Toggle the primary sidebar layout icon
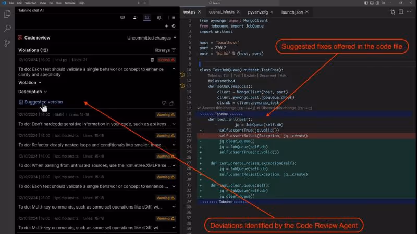The image size is (417, 234). click(366, 3)
